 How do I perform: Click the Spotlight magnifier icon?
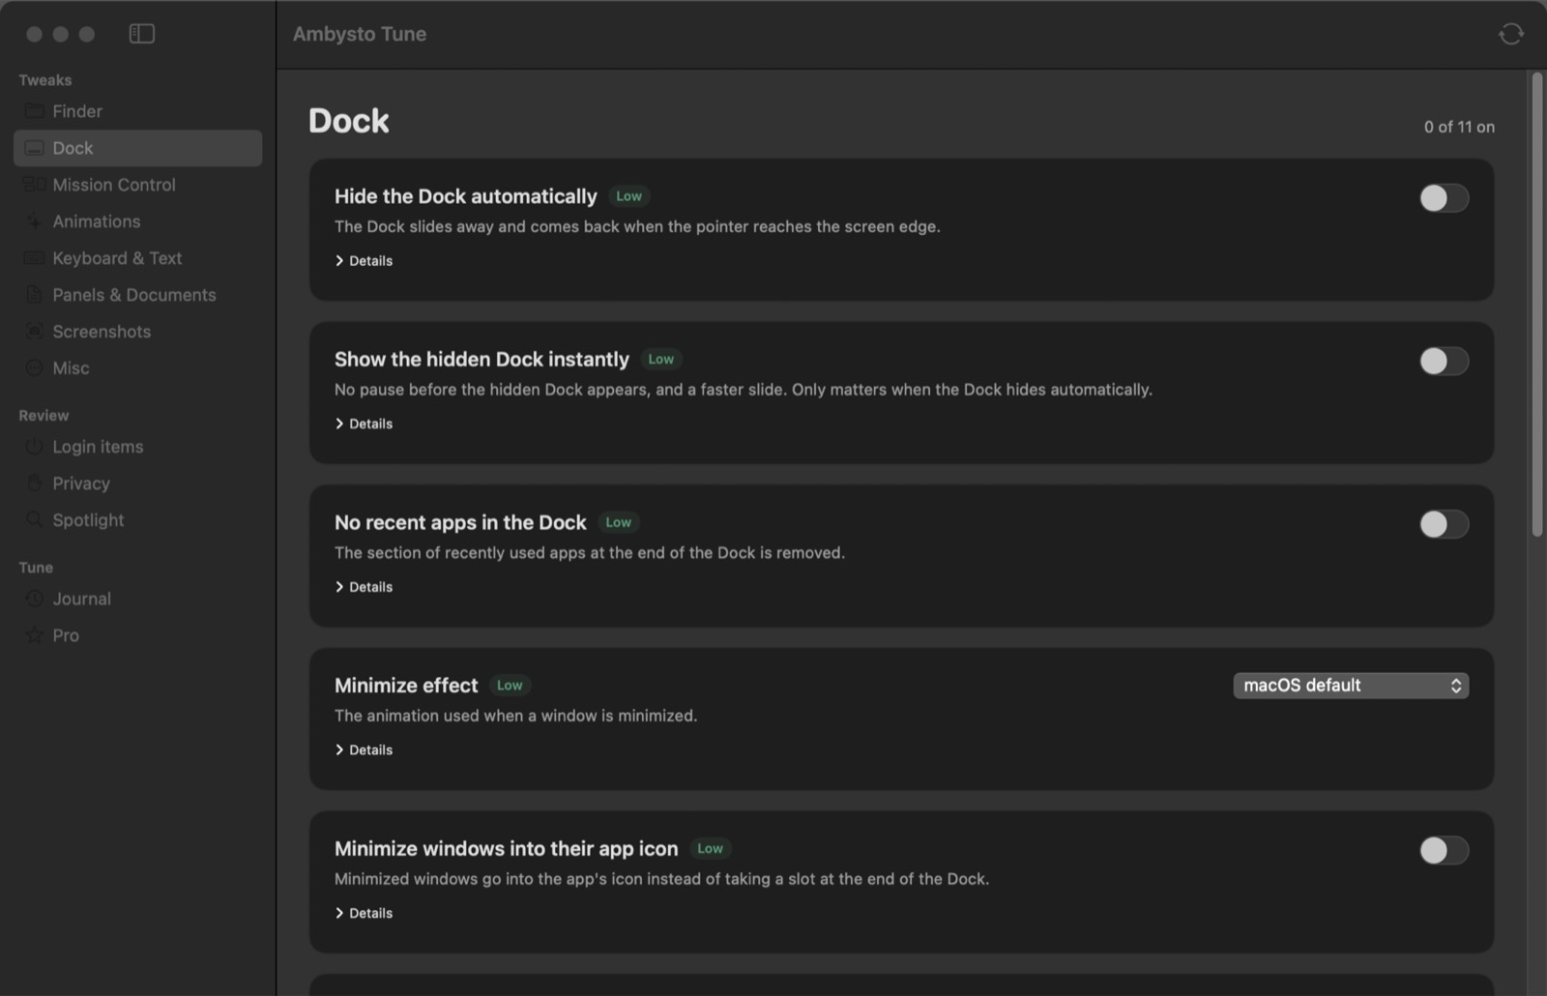click(x=34, y=520)
